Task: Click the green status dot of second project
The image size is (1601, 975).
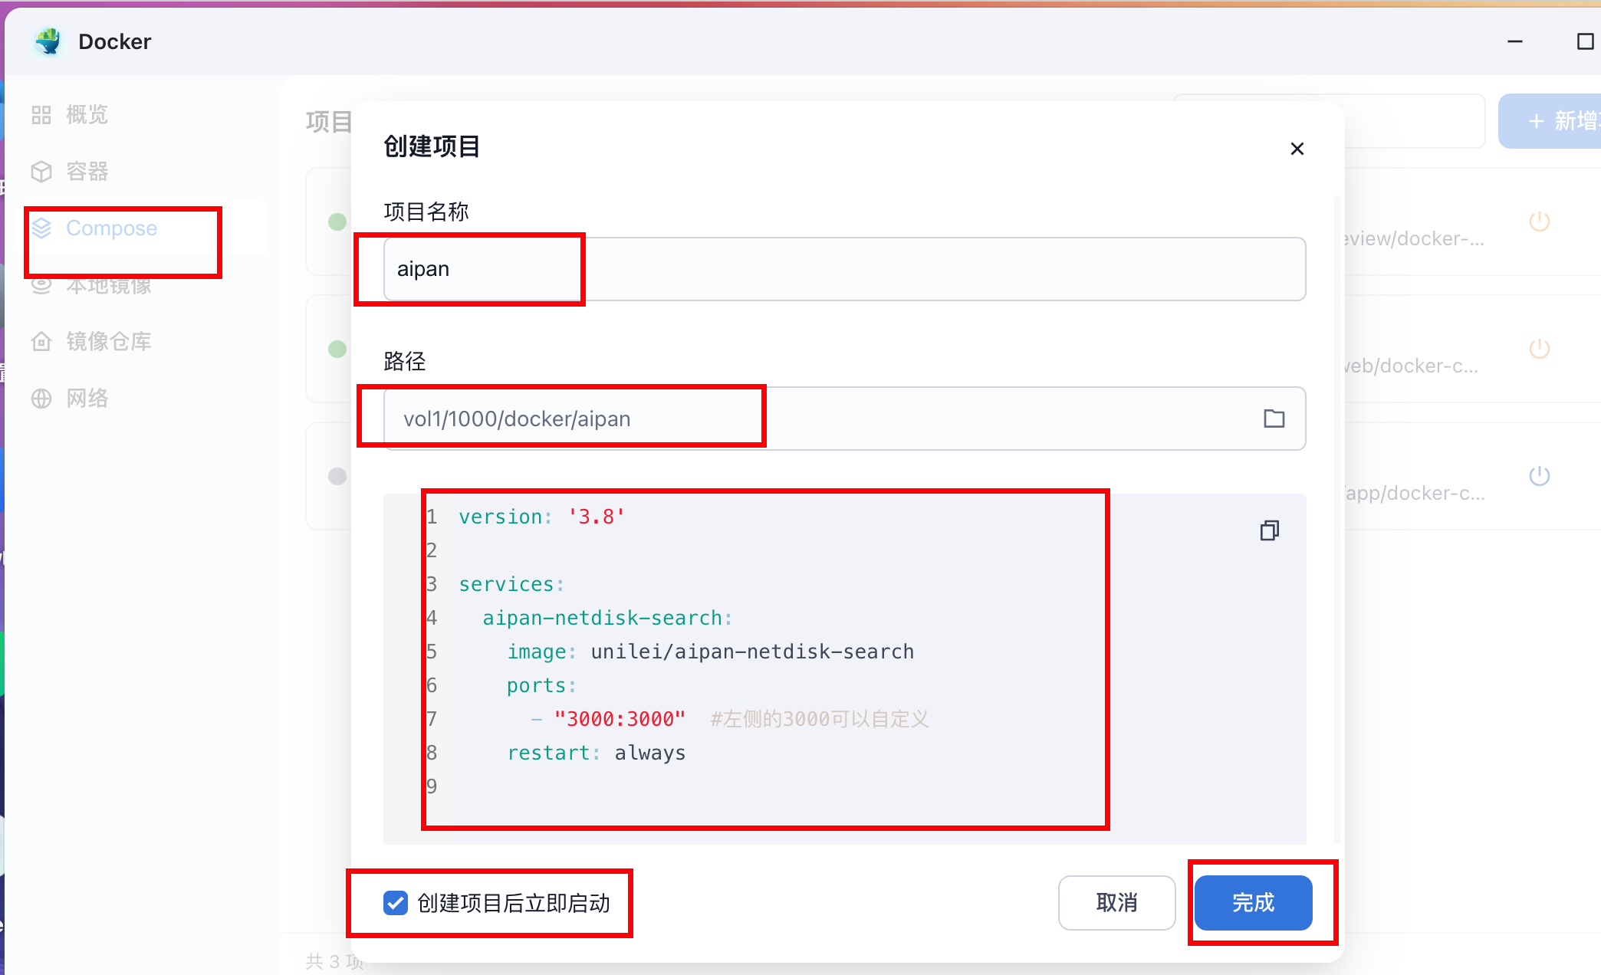Action: 337,350
